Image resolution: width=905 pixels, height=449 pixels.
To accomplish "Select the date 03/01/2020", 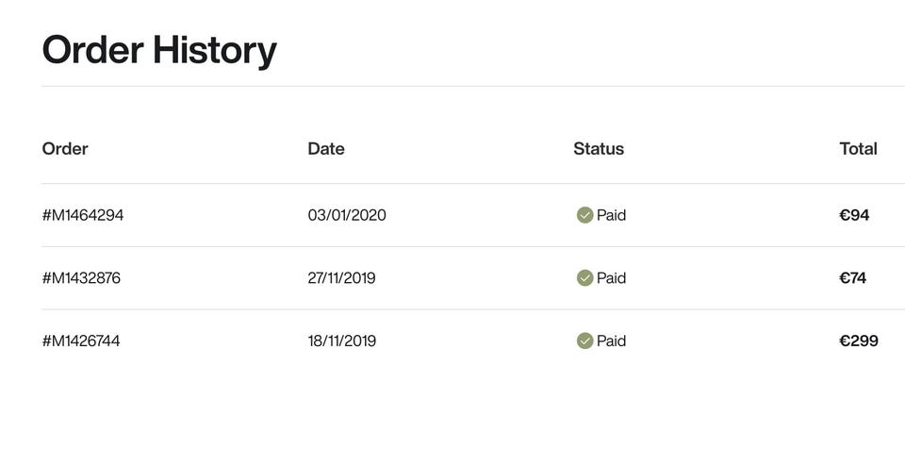I will (x=347, y=215).
